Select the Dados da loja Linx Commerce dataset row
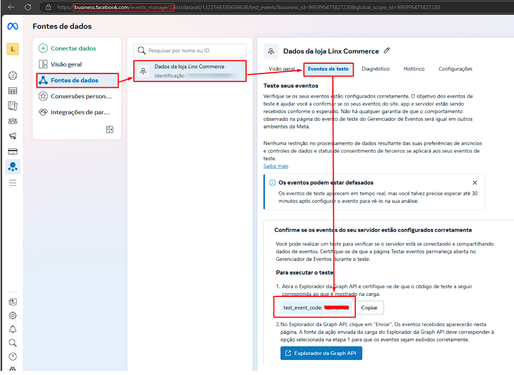The image size is (514, 375). point(190,71)
